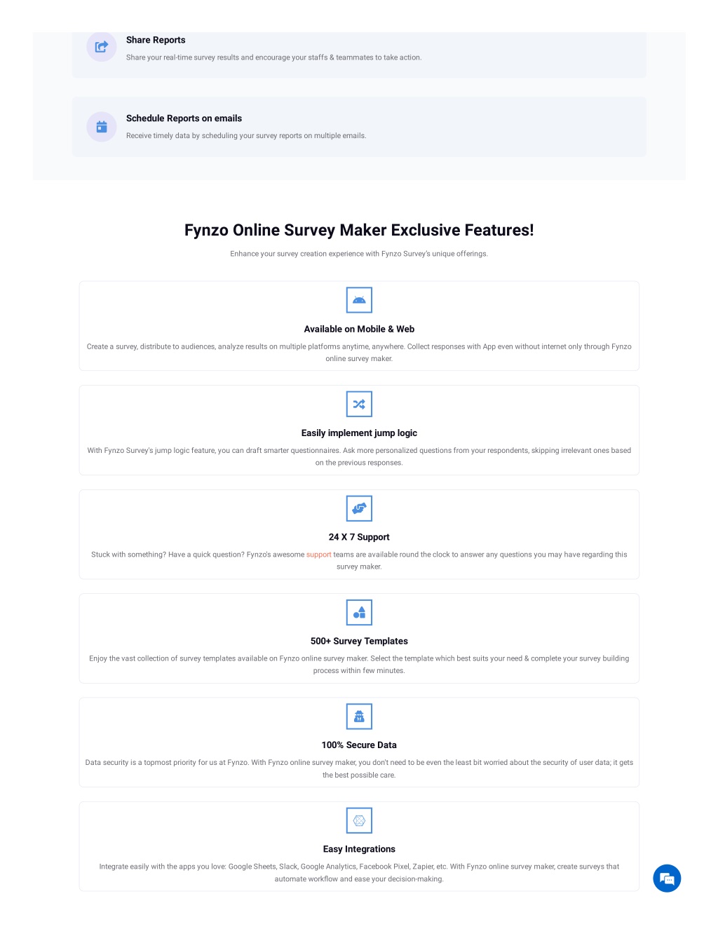Click the jump logic shuffle icon
718x929 pixels.
pyautogui.click(x=359, y=404)
